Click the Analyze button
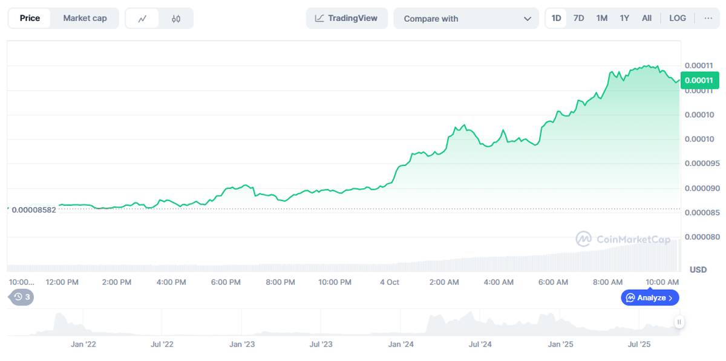 [650, 298]
